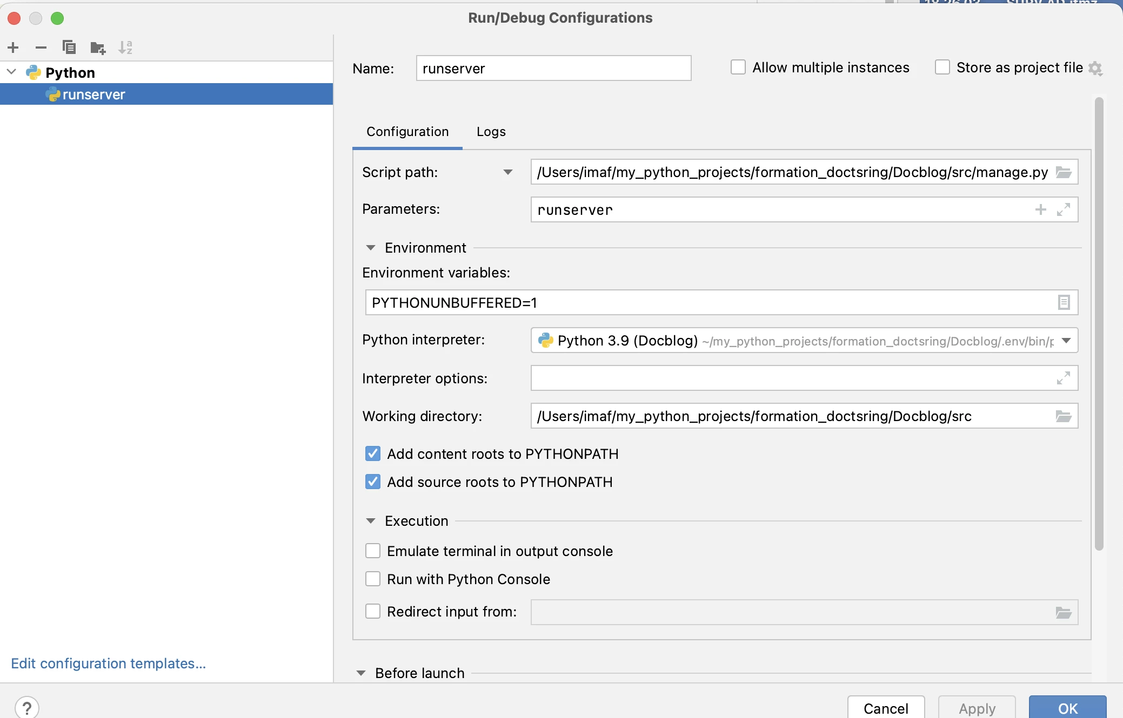
Task: Enable Allow multiple instances
Action: 738,67
